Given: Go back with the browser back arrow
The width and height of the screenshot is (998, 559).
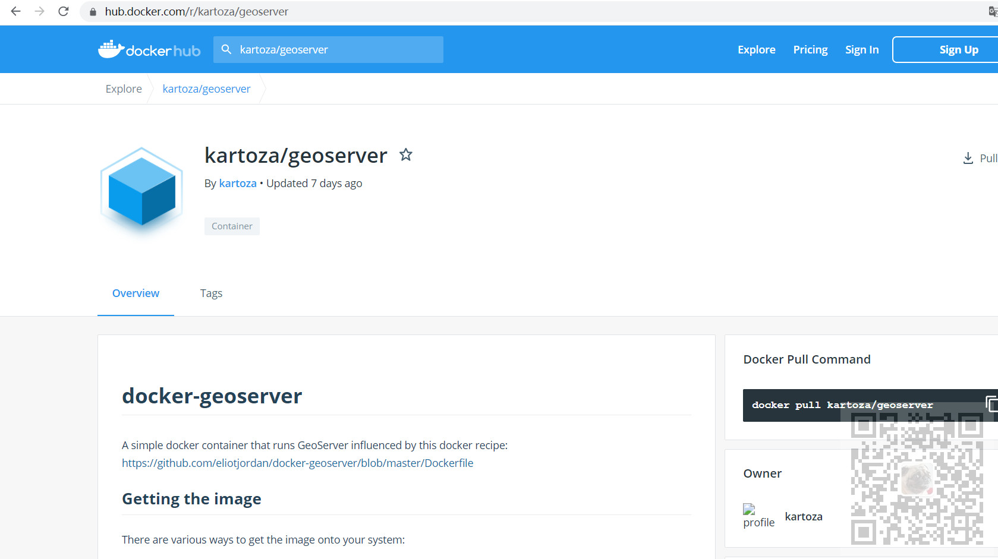Looking at the screenshot, I should coord(16,11).
